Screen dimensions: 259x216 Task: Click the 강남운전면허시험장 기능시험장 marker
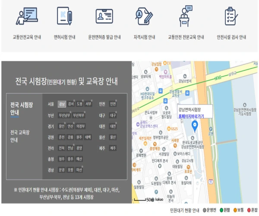pyautogui.click(x=245, y=105)
